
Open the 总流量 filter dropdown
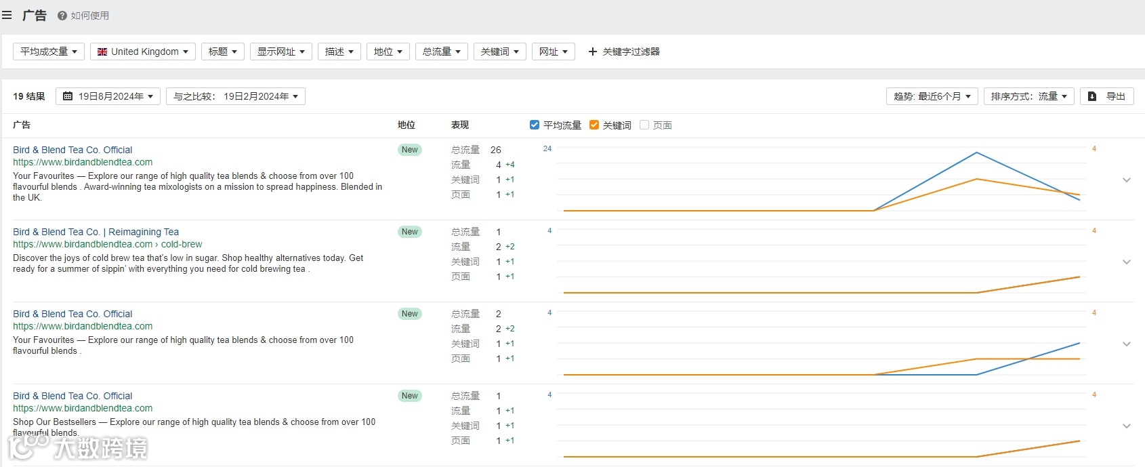pyautogui.click(x=442, y=52)
